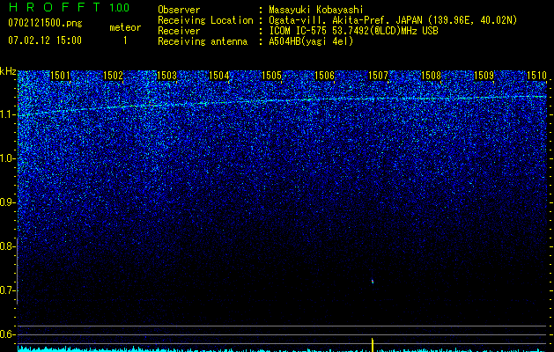Click the 1503 time marker
The width and height of the screenshot is (554, 352).
[166, 76]
